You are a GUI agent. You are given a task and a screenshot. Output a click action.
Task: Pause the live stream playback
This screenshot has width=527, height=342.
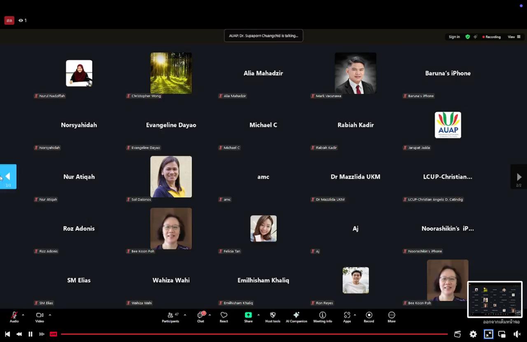click(30, 334)
